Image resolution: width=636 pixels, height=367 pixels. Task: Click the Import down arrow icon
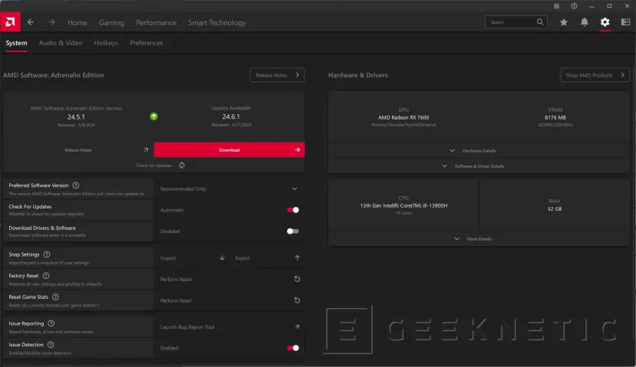click(x=222, y=257)
